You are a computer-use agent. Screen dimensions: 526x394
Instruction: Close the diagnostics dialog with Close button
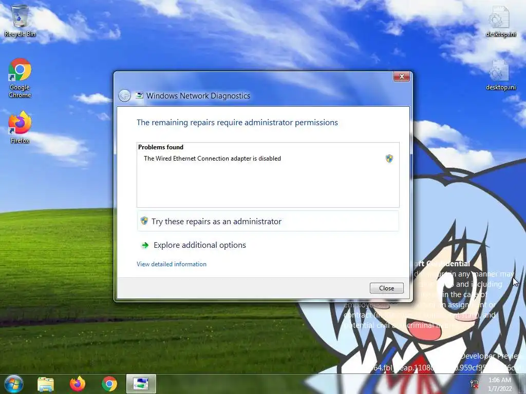click(x=386, y=288)
